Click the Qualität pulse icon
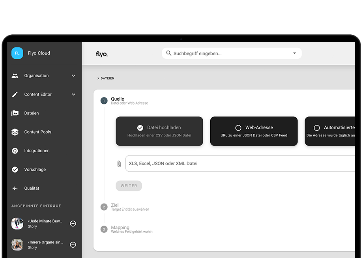 15,188
